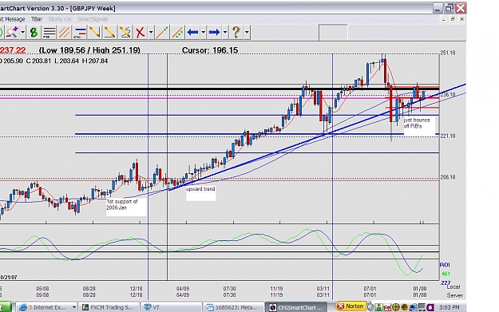Open the SmartSignals menu
The height and width of the screenshot is (312, 499).
(x=93, y=19)
